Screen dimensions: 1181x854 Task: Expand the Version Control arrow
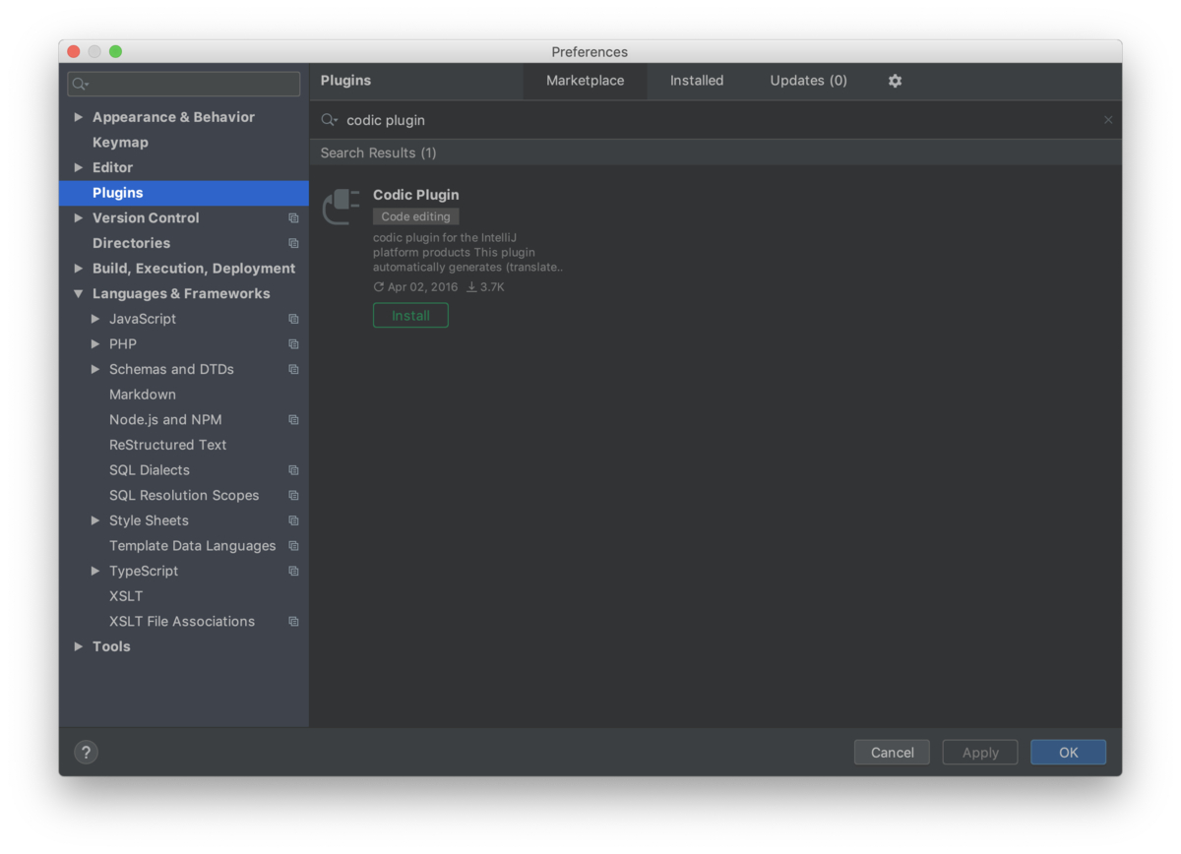point(79,217)
